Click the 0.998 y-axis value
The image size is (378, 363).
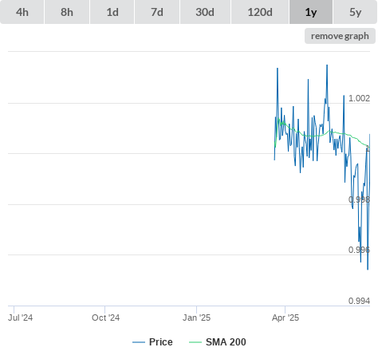(x=359, y=199)
